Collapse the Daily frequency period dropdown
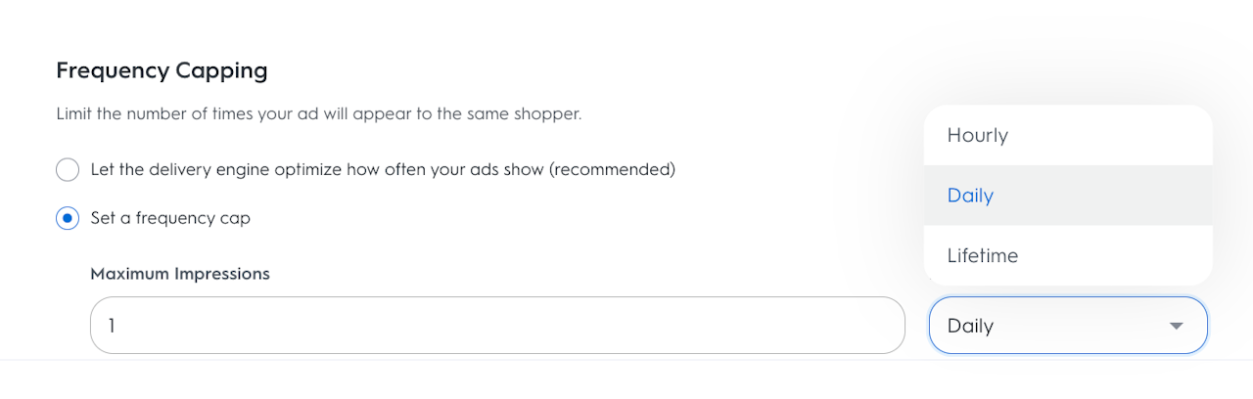This screenshot has height=399, width=1253. click(x=1067, y=325)
